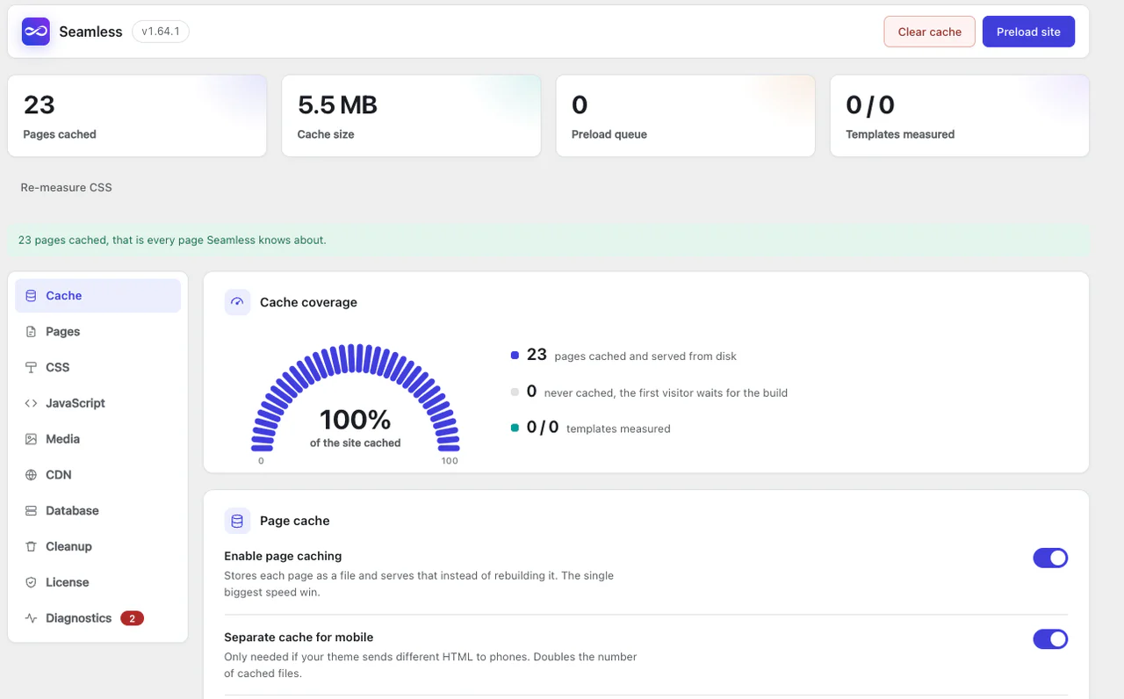
Task: Click the Seamless infinity logo icon
Action: (36, 32)
